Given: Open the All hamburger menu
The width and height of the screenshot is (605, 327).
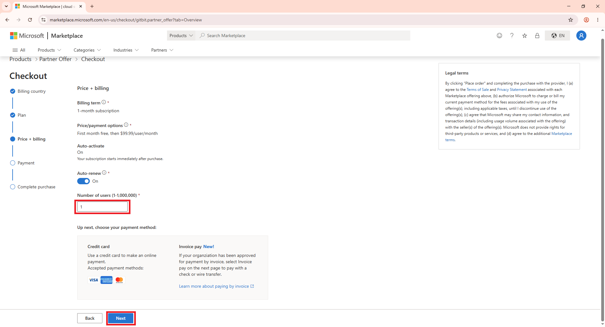Looking at the screenshot, I should [x=19, y=50].
